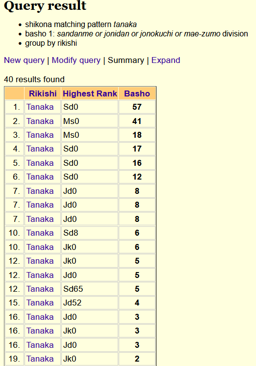Open Tanaka link in the Sd8 row
Viewport: 256px width, 366px height.
(x=40, y=233)
